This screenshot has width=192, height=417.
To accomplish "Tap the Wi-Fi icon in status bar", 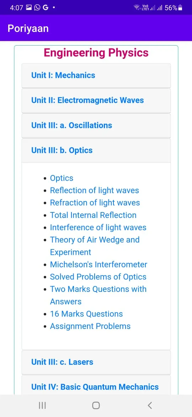I will [x=137, y=8].
